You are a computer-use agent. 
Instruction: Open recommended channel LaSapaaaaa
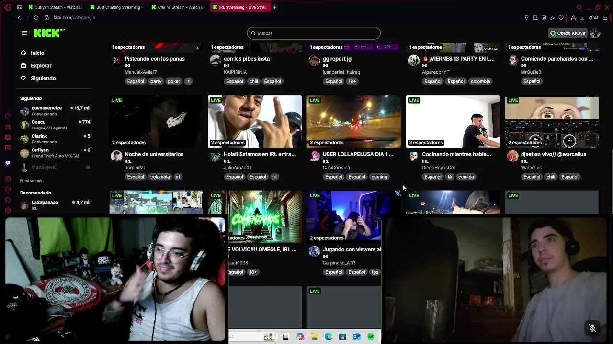click(55, 205)
